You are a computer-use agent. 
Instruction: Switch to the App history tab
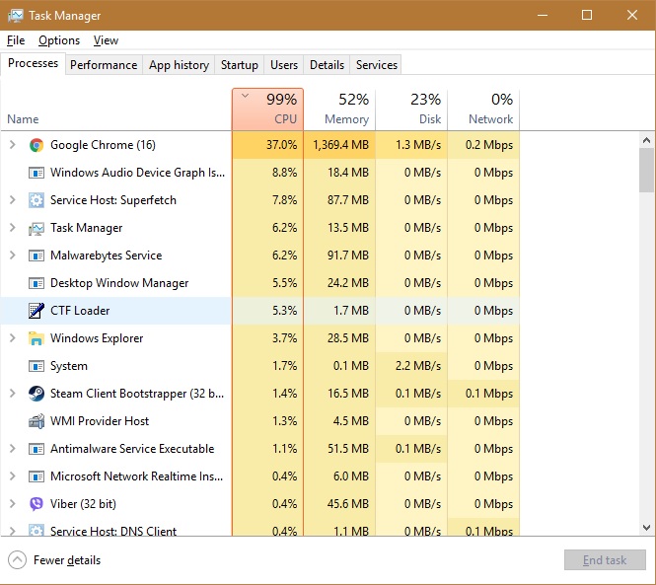179,65
